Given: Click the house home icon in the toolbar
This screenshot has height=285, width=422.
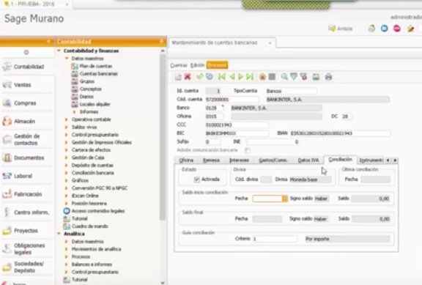Looking at the screenshot, I should coord(262,77).
